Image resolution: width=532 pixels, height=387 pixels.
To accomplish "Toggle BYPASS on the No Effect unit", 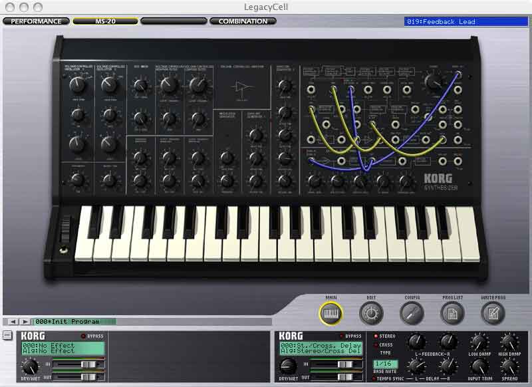I will tap(82, 336).
